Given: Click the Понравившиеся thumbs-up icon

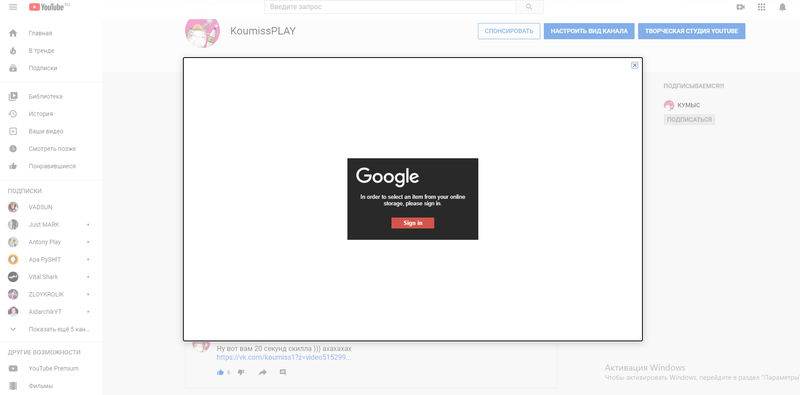Looking at the screenshot, I should click(13, 166).
